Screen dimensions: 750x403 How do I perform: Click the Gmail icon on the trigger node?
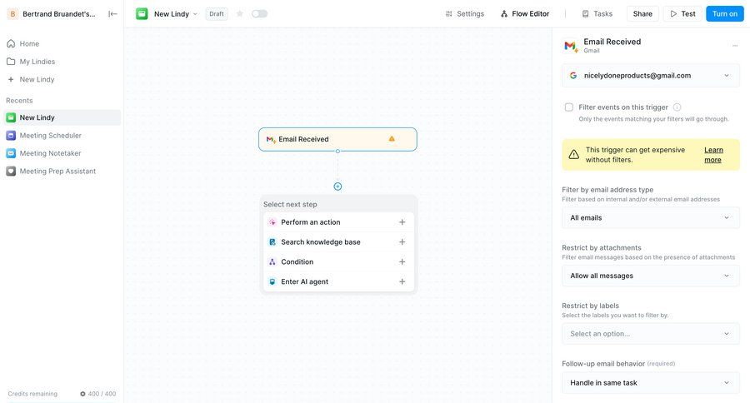pyautogui.click(x=271, y=140)
